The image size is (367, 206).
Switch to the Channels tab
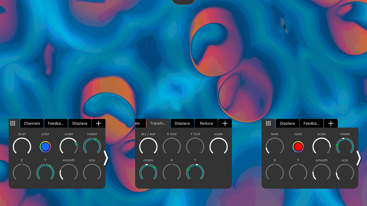[x=32, y=123]
